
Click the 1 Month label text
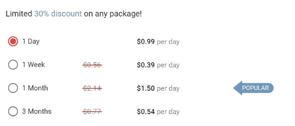pyautogui.click(x=35, y=88)
